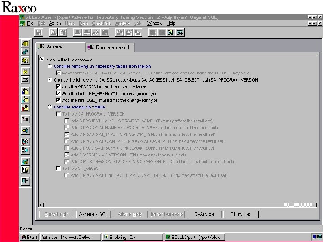Click the rightmost of three grid toolbar icons

point(138,33)
